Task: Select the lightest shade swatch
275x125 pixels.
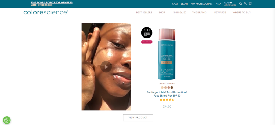Action: tap(162, 87)
